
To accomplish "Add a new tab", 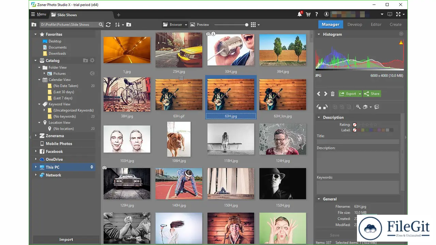I will (119, 15).
